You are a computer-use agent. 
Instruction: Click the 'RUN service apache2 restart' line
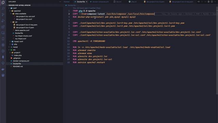point(89,62)
